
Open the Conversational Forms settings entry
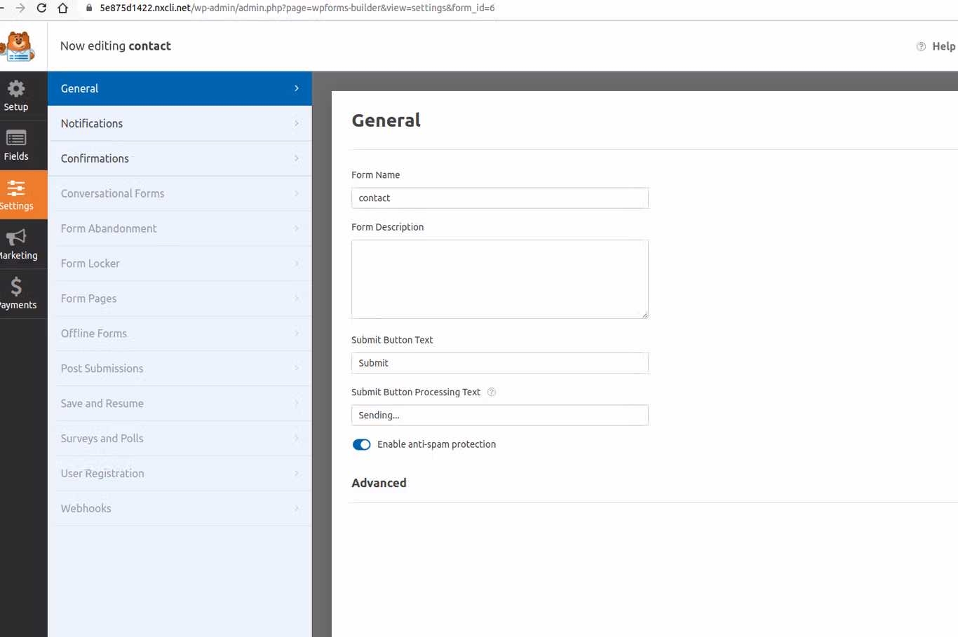[180, 193]
